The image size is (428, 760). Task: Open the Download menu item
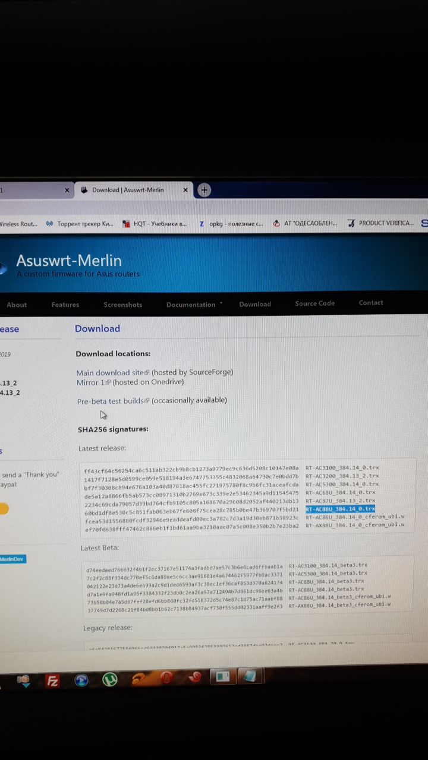click(x=255, y=304)
